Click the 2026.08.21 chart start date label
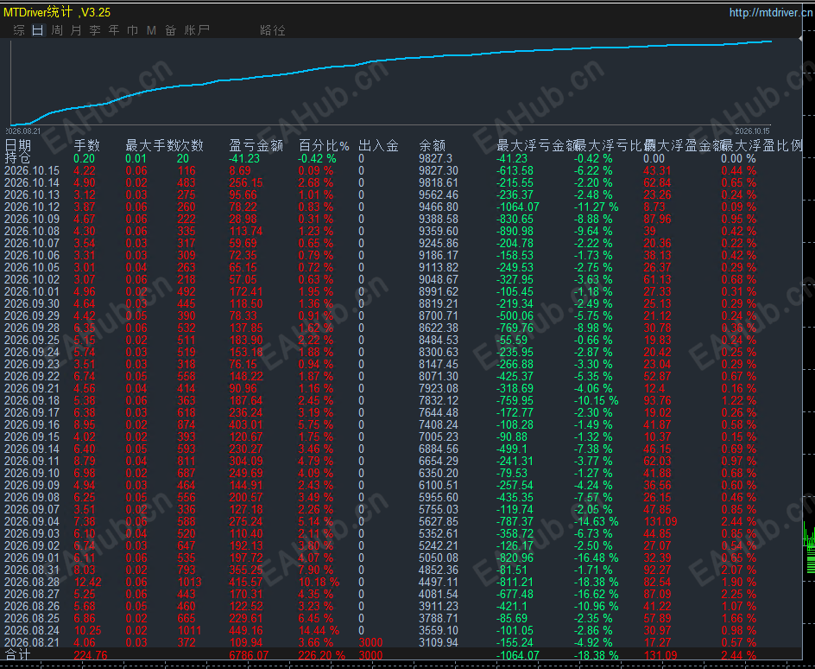The image size is (815, 669). [22, 131]
